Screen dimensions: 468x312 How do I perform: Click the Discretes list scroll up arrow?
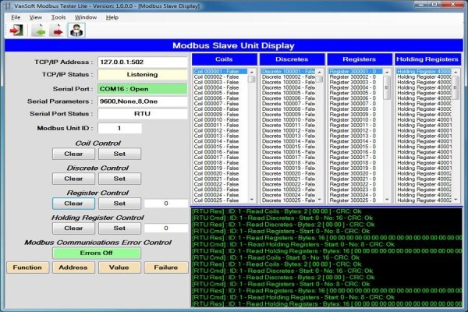[x=319, y=72]
